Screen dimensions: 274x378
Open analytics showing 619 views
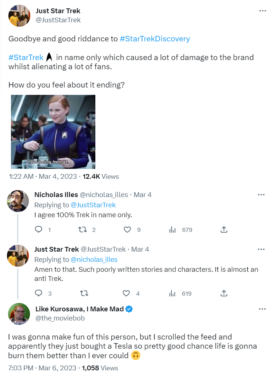[x=172, y=293]
